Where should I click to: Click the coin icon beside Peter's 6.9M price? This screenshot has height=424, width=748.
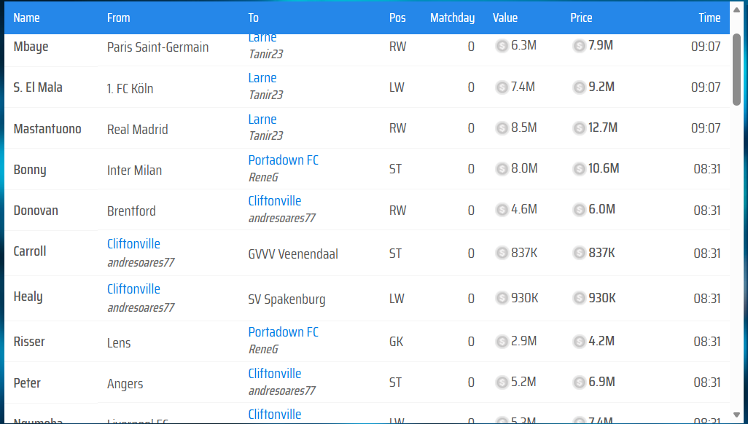coord(580,382)
